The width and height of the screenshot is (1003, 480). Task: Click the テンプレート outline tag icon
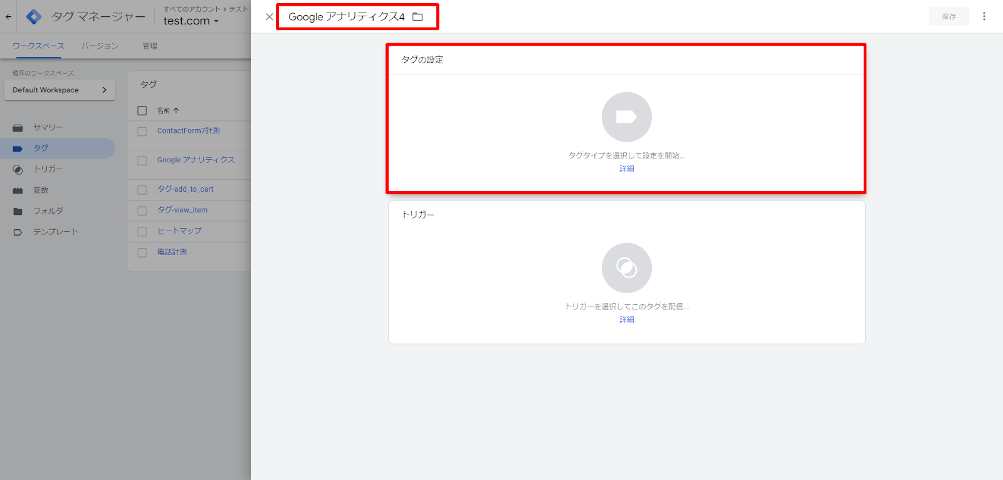coord(18,232)
